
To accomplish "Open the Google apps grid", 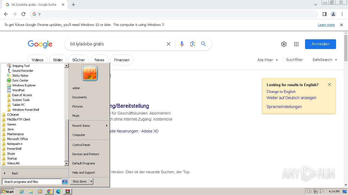I will 296,44.
